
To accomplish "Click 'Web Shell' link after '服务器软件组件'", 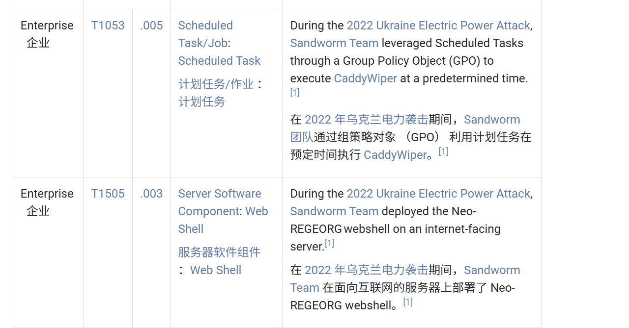I will click(216, 270).
